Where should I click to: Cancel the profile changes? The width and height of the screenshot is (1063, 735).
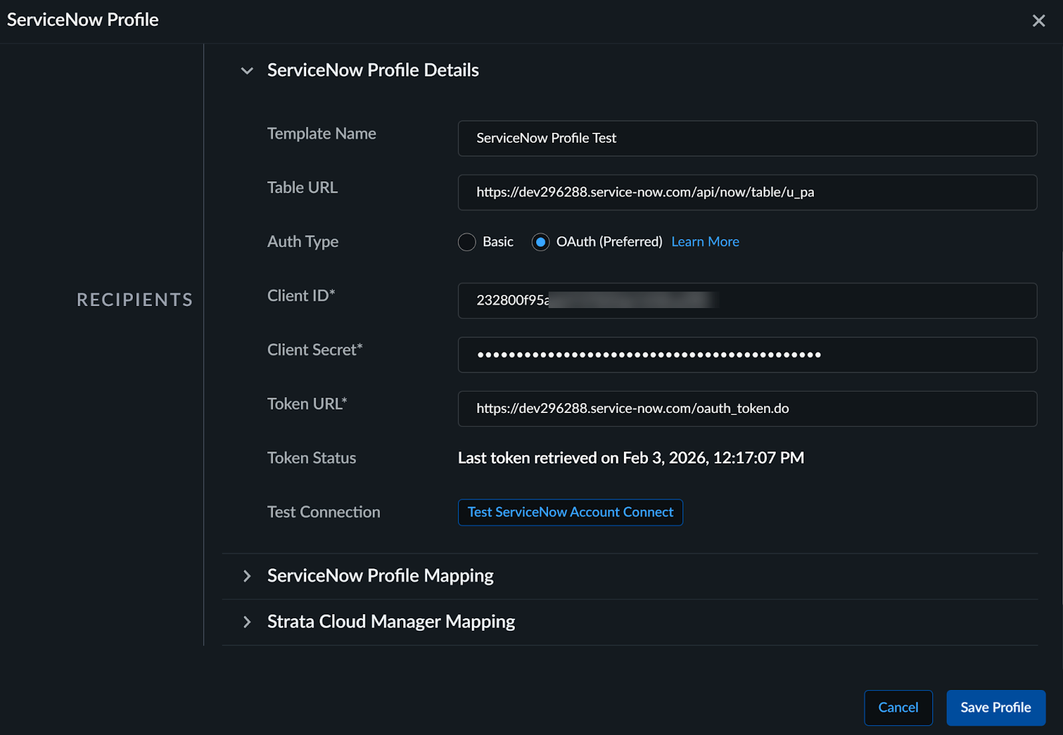[x=898, y=707]
